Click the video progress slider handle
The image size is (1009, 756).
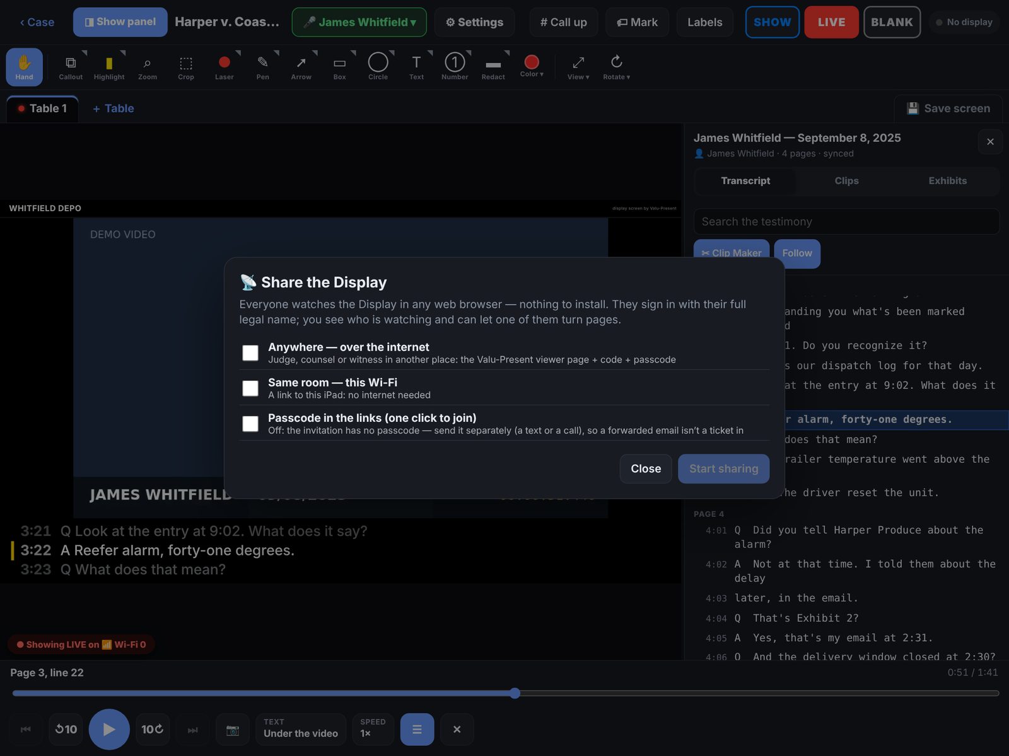(515, 693)
